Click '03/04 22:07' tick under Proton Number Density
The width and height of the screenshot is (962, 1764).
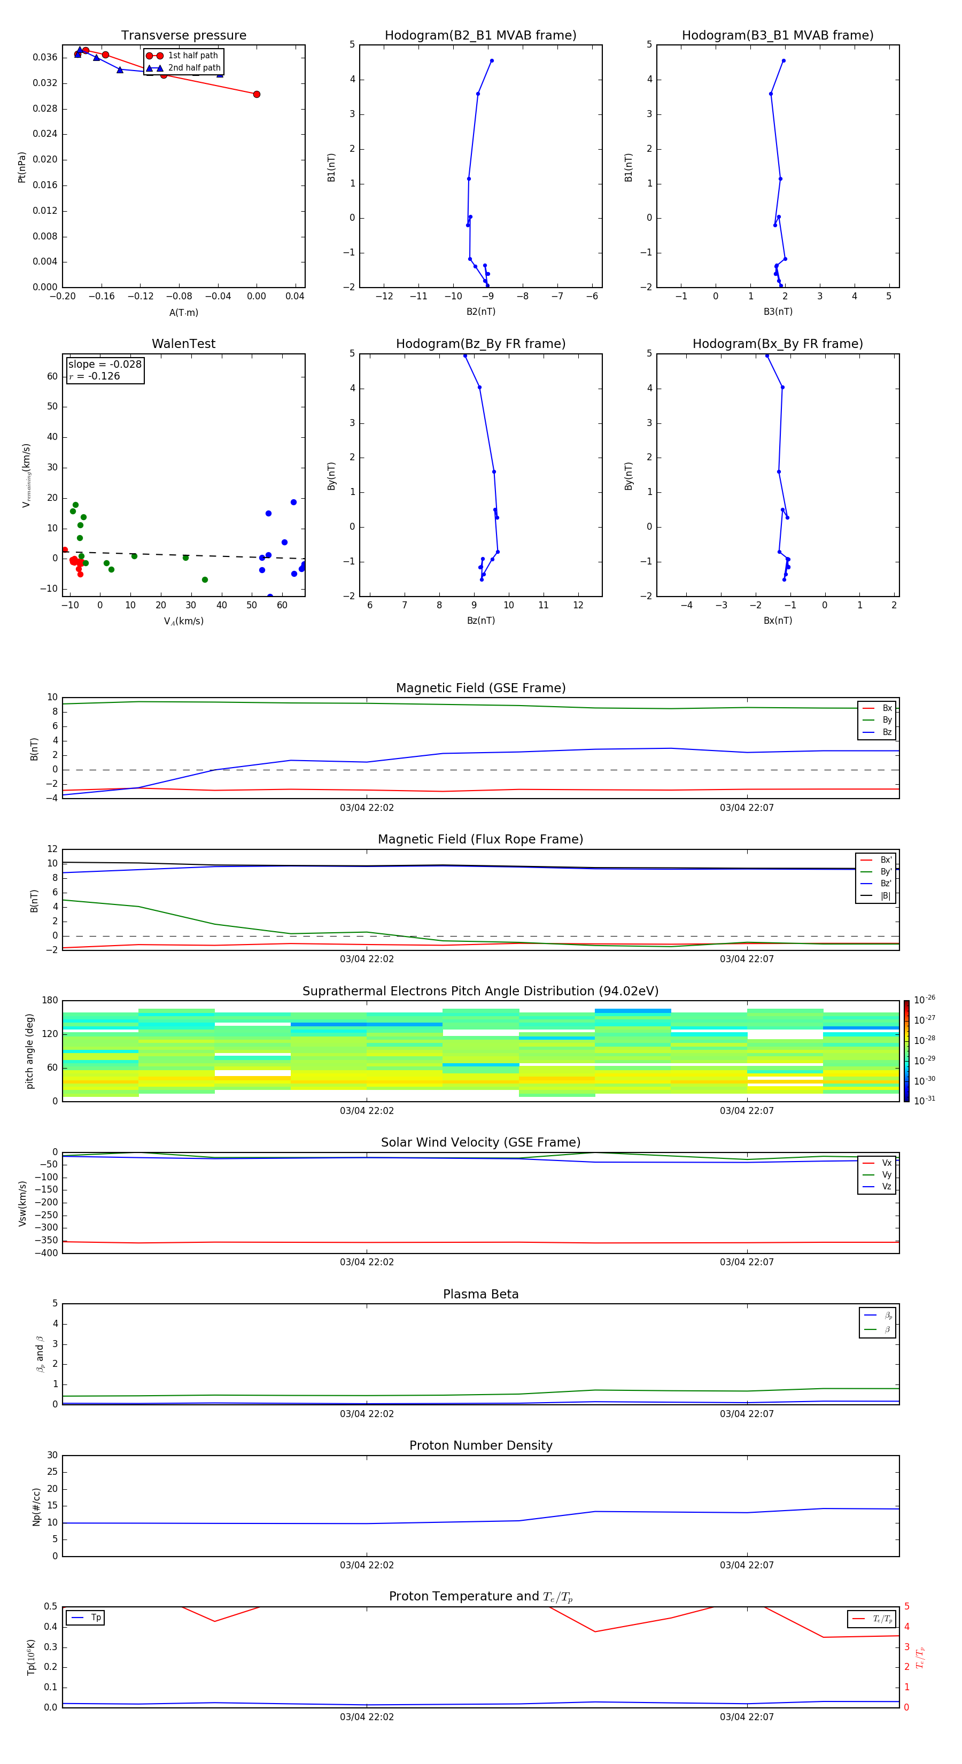tap(747, 1565)
